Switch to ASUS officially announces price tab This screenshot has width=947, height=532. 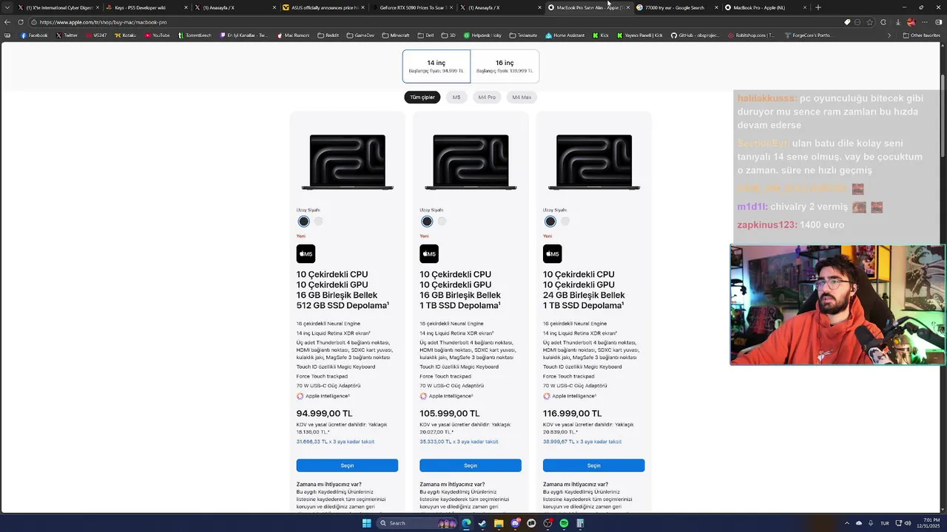(x=324, y=7)
